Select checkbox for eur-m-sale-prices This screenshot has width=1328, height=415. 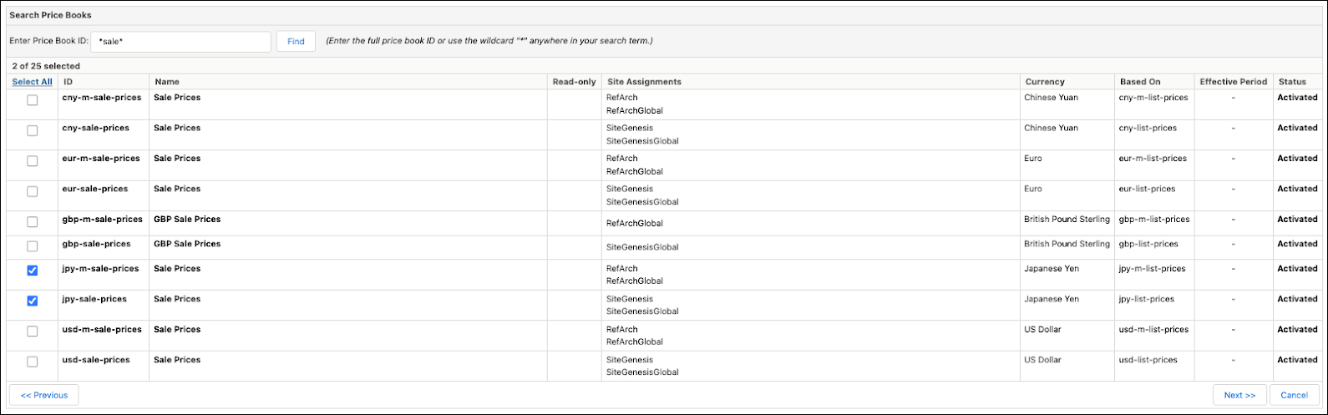[33, 161]
